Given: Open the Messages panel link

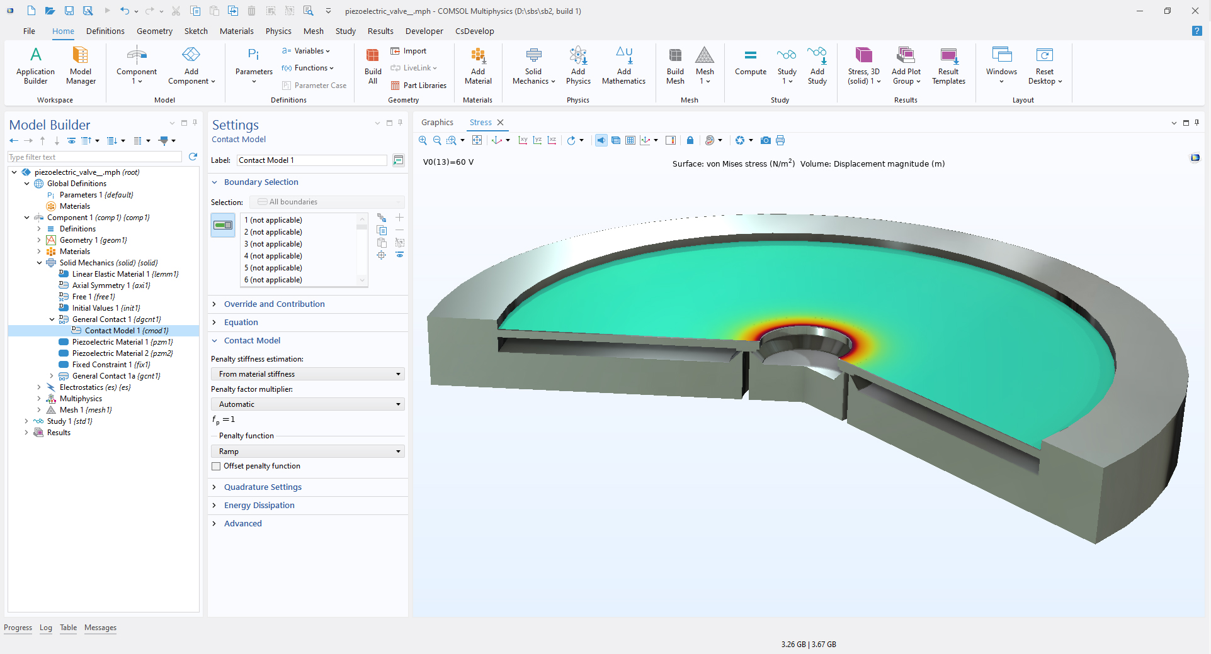Looking at the screenshot, I should click(x=100, y=628).
